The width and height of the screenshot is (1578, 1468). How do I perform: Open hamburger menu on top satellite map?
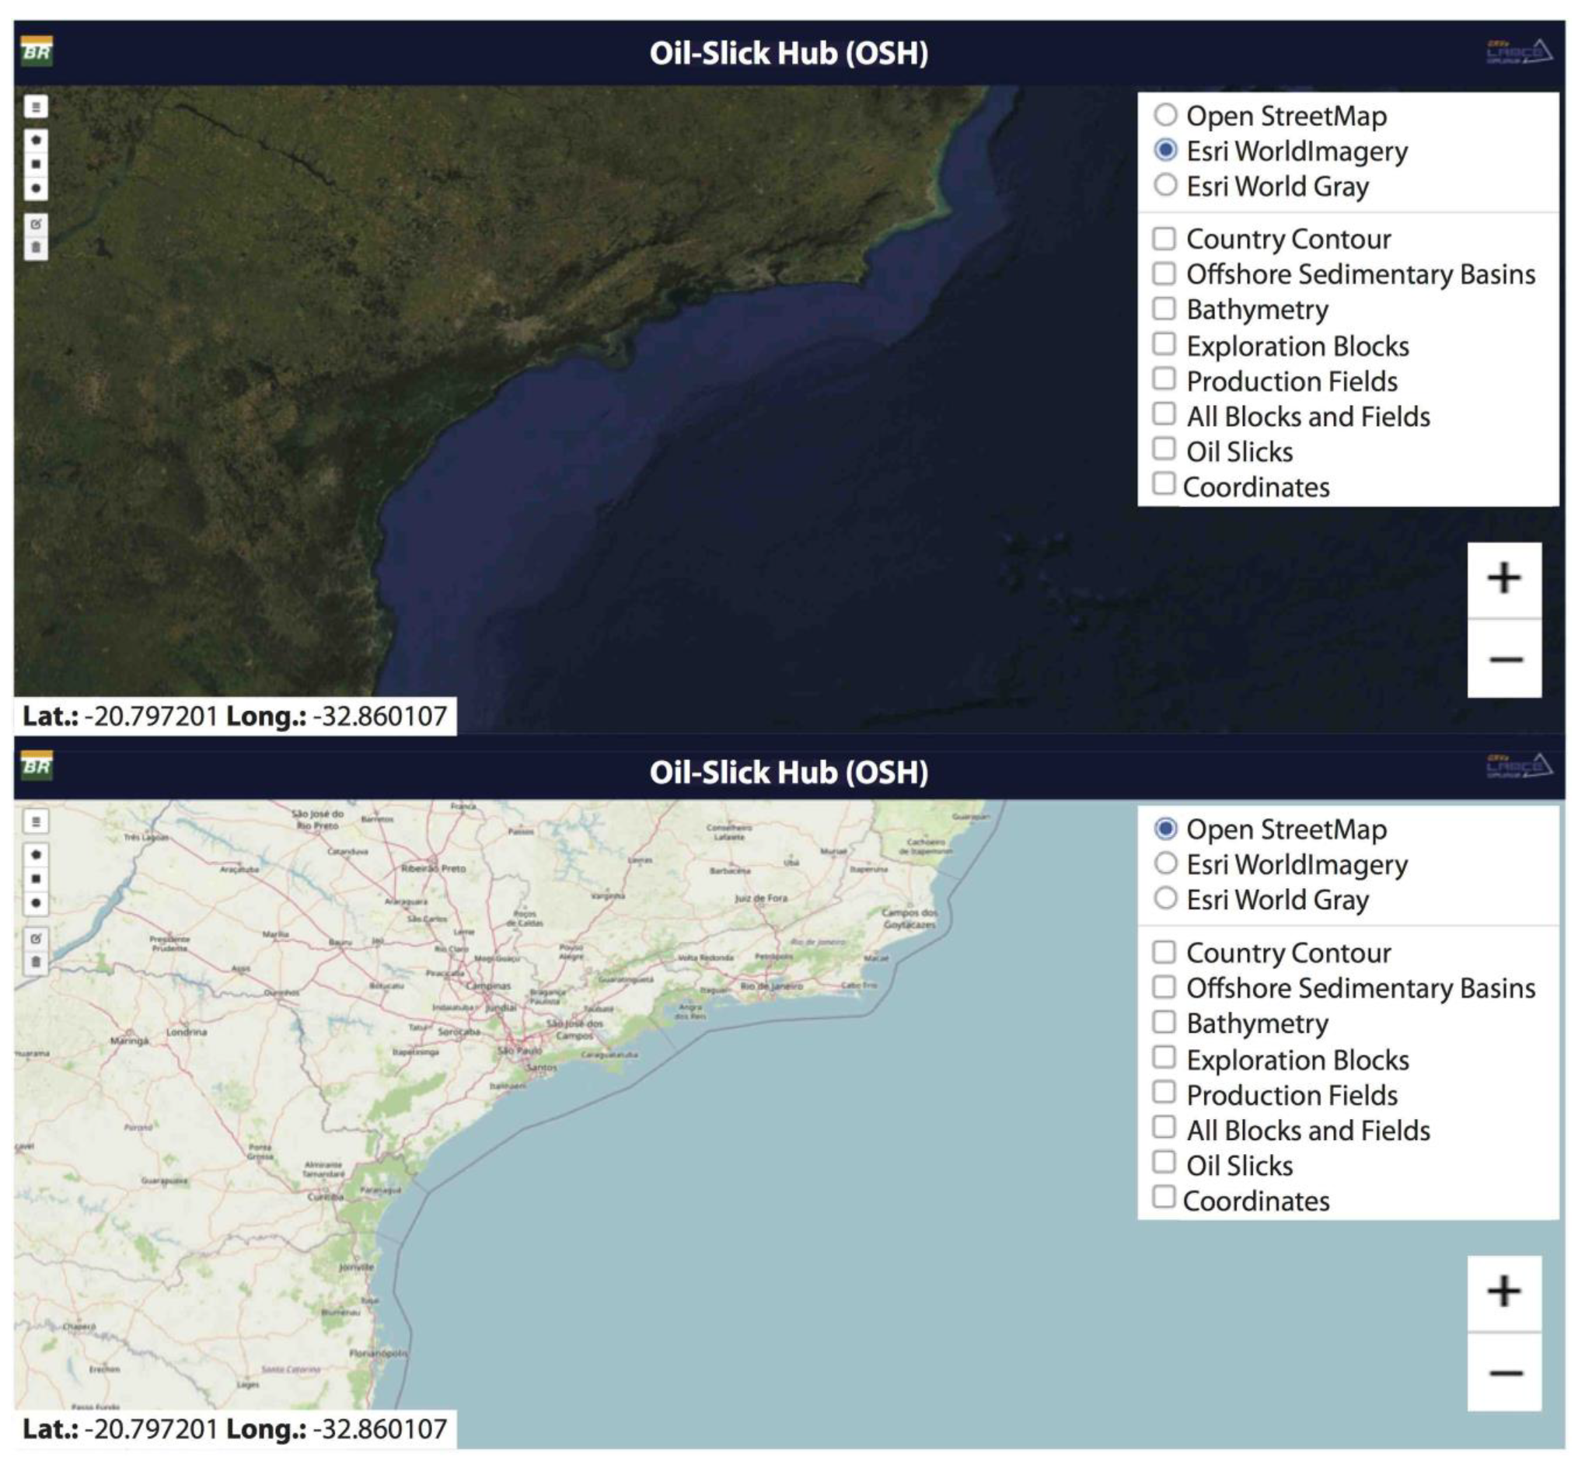[36, 106]
